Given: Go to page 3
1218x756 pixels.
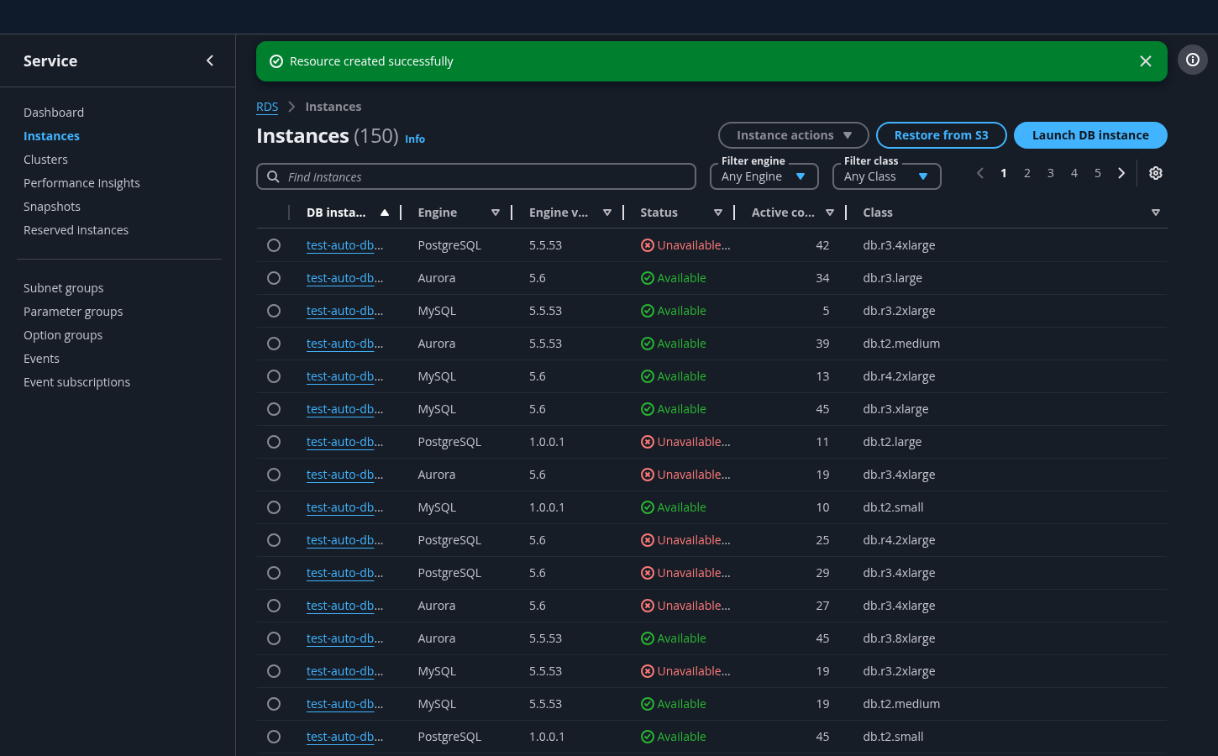Looking at the screenshot, I should 1050,173.
